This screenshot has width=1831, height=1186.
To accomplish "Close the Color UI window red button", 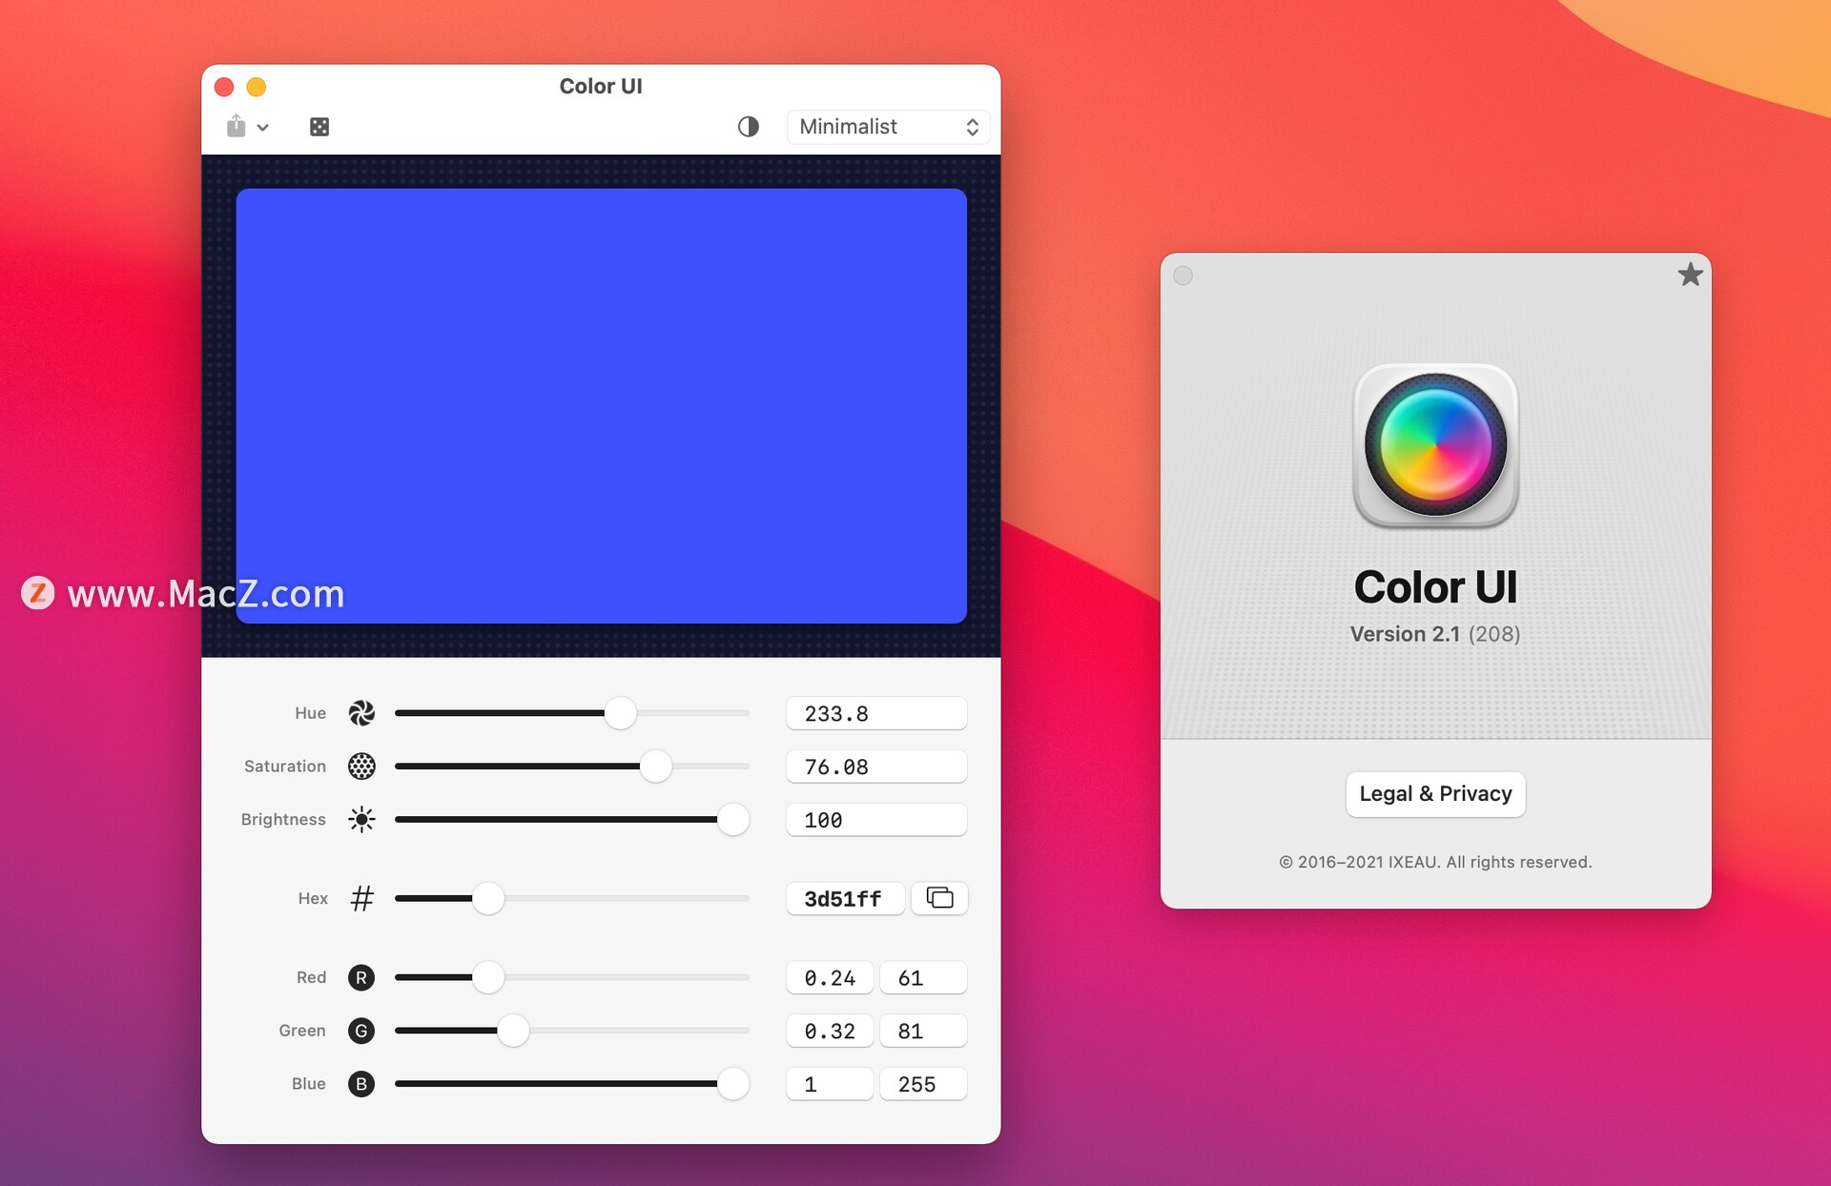I will pyautogui.click(x=224, y=87).
